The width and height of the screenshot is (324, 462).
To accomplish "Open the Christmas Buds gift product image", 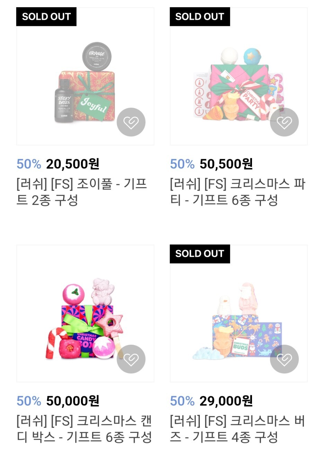I will coord(238,314).
